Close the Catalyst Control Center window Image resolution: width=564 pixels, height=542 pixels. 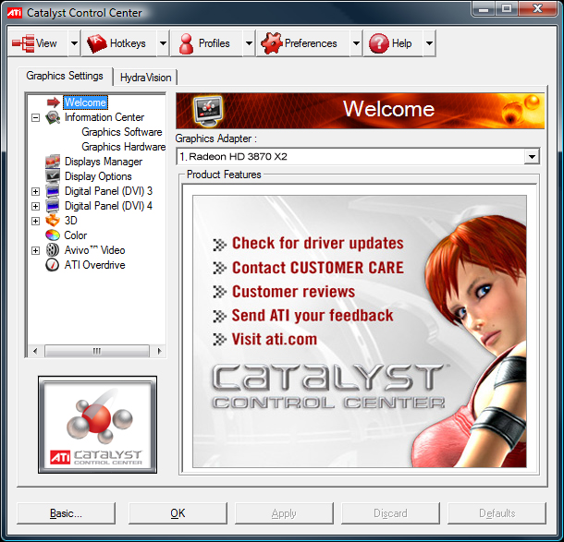[x=538, y=9]
